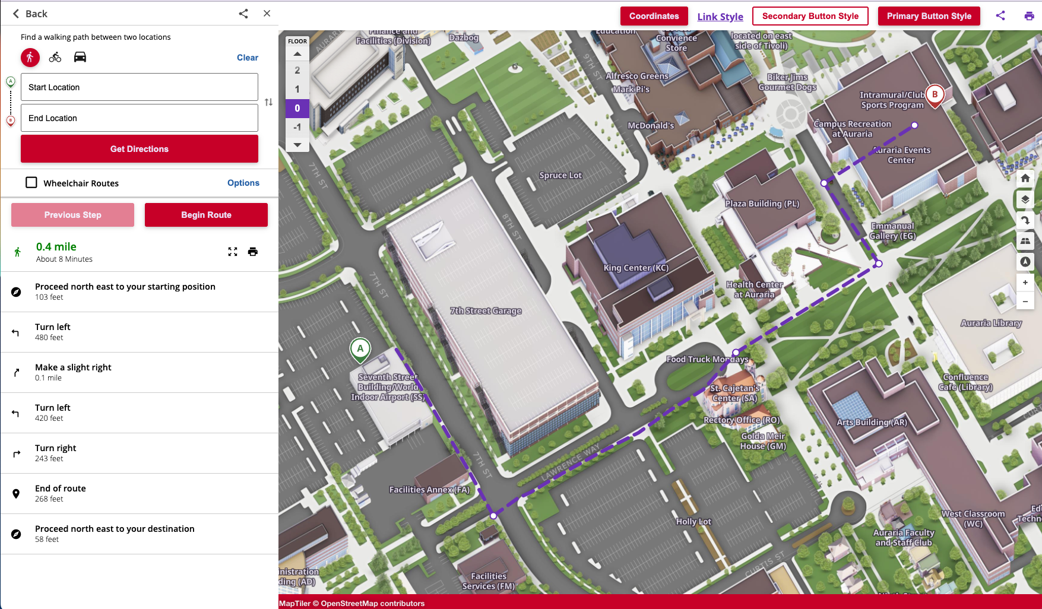This screenshot has height=609, width=1042.
Task: Click the Auraria Library label
Action: [x=991, y=323]
